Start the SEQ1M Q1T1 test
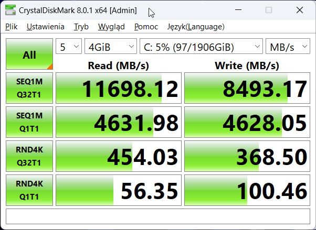The image size is (316, 230). (x=29, y=122)
